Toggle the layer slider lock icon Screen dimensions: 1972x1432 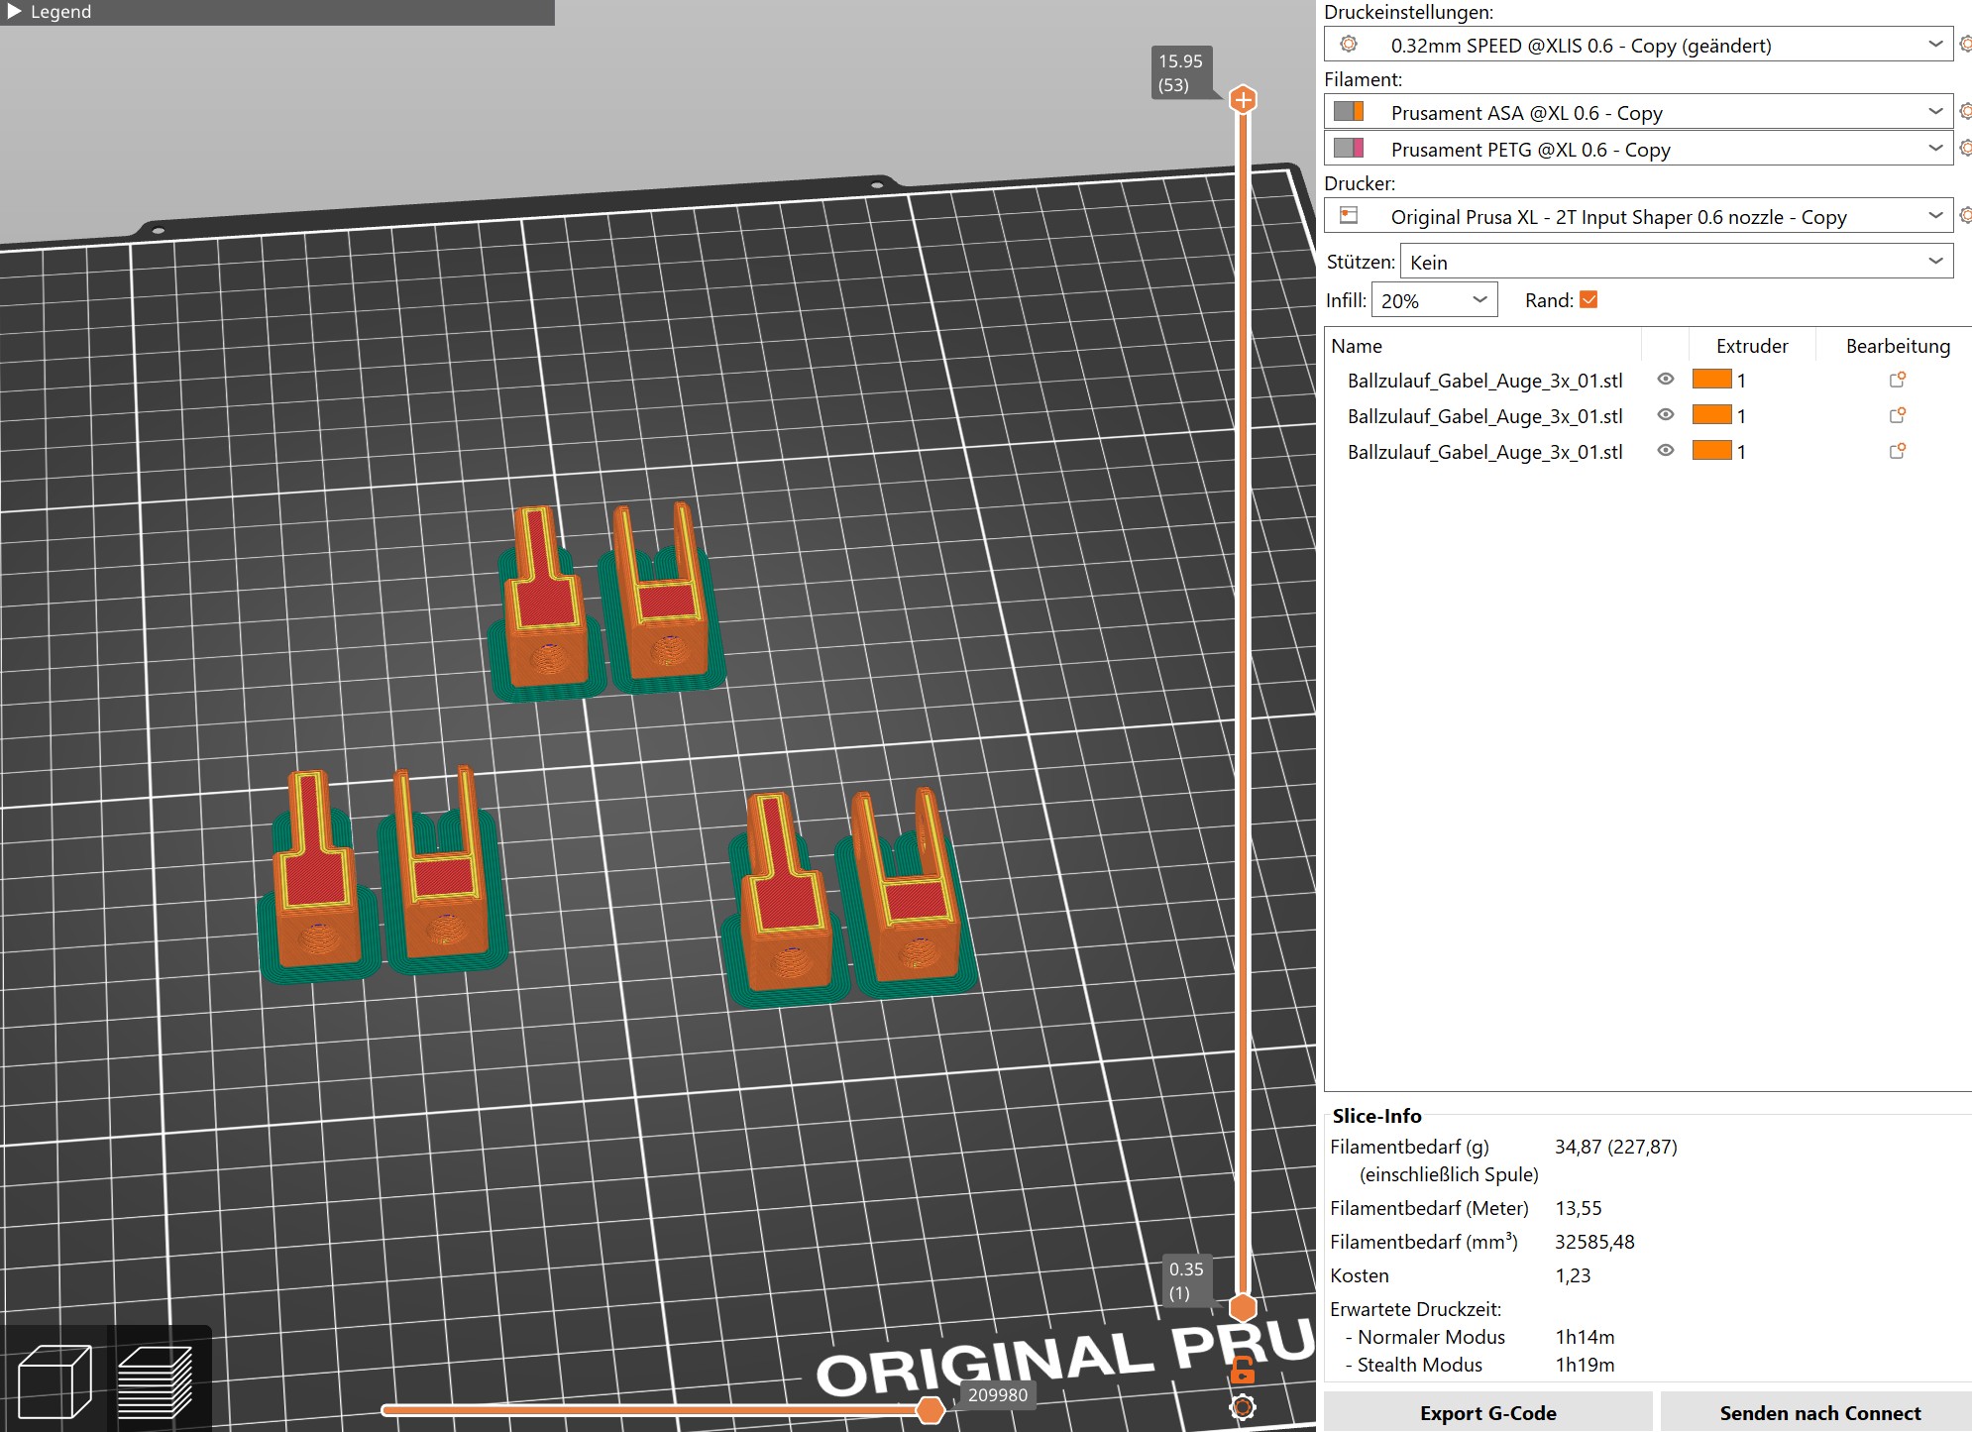coord(1243,1371)
